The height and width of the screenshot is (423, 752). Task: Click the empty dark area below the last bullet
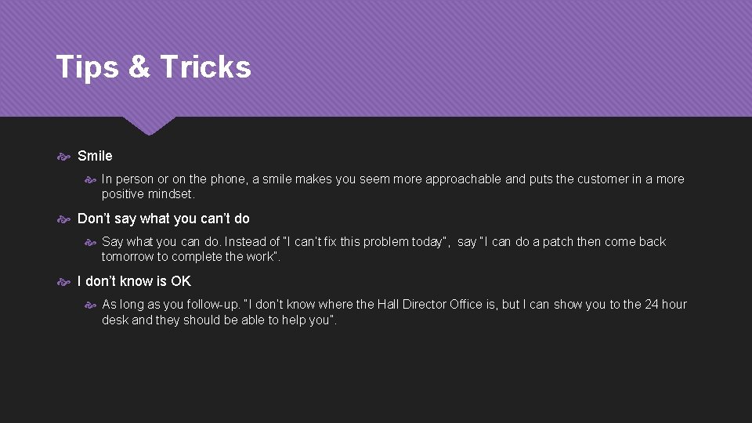point(376,376)
